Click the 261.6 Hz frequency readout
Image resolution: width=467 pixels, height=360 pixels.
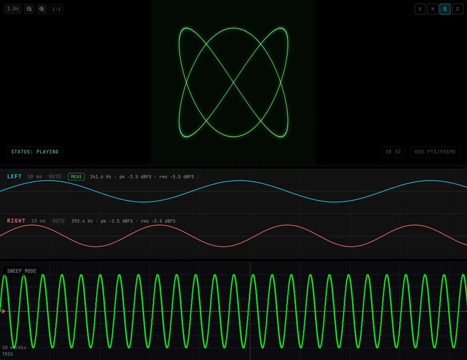tap(101, 177)
